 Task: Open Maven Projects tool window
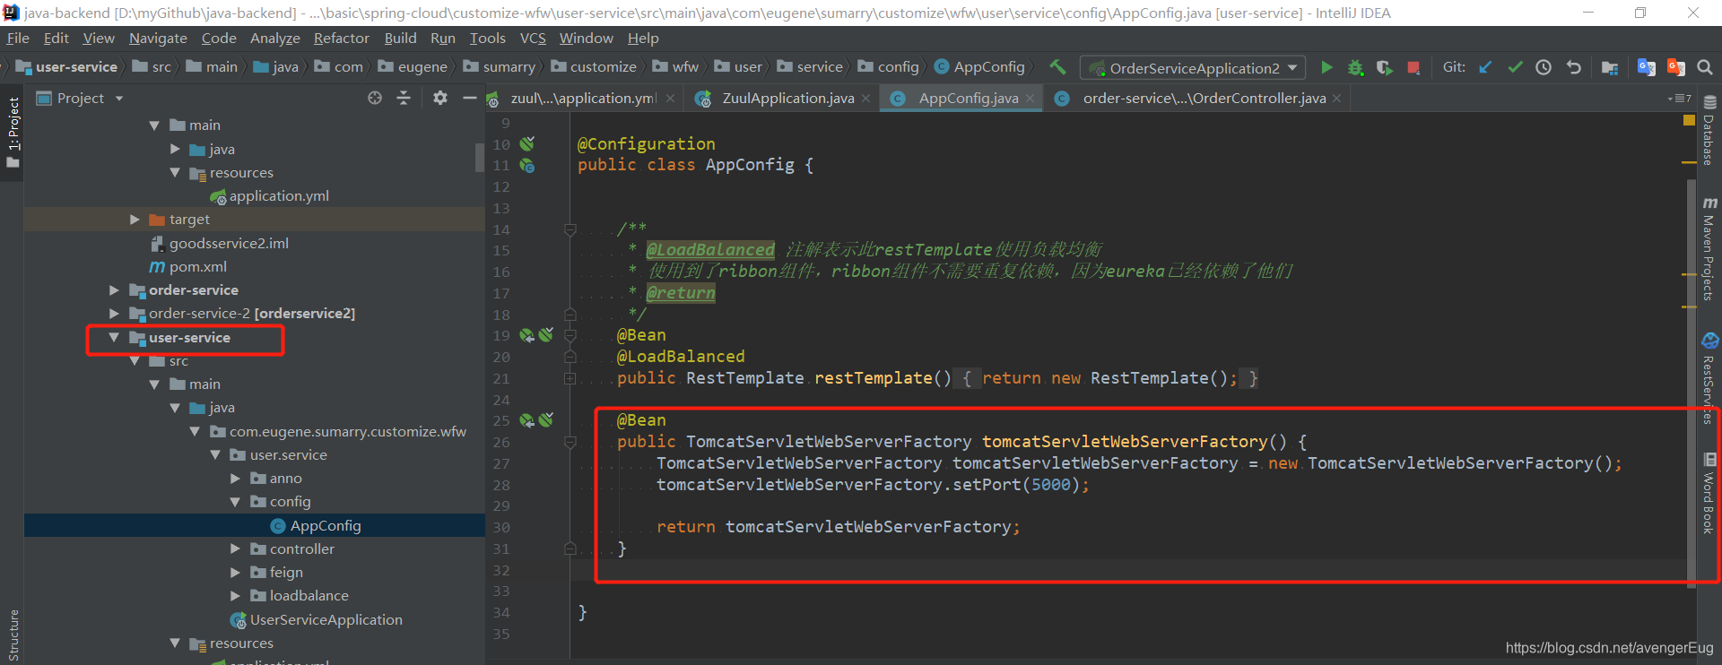1709,249
